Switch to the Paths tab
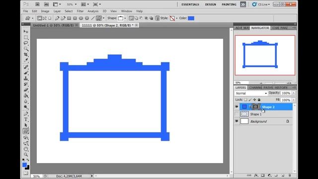The image size is (318, 179). click(268, 88)
